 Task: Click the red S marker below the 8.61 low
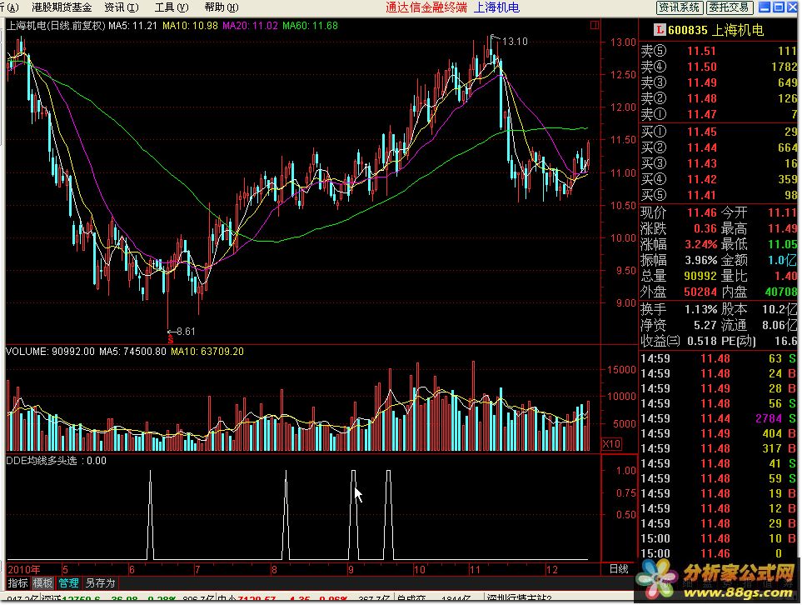point(171,340)
